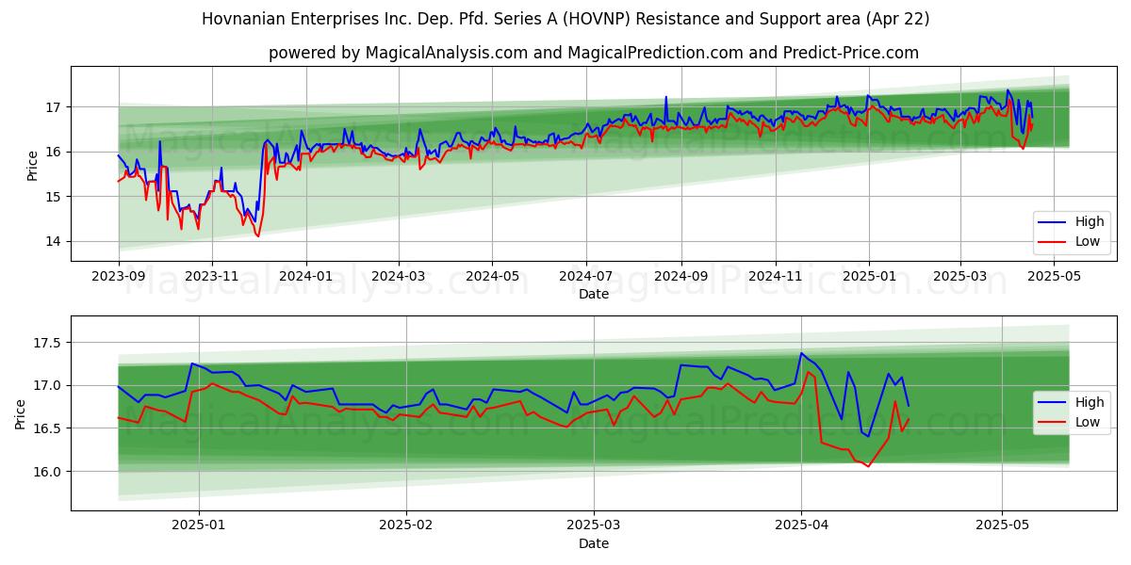
Task: Click the 2024-03 tick label
Action: [398, 276]
